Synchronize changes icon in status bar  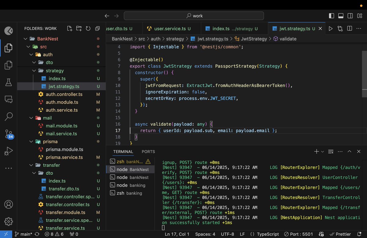coord(37,234)
